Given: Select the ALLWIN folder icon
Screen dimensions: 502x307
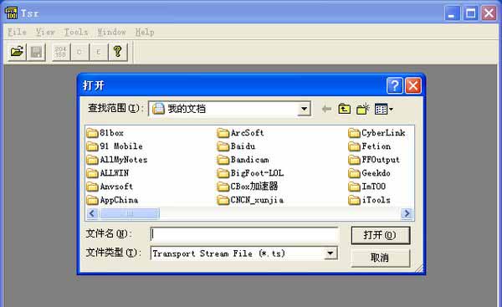Looking at the screenshot, I should tap(92, 173).
